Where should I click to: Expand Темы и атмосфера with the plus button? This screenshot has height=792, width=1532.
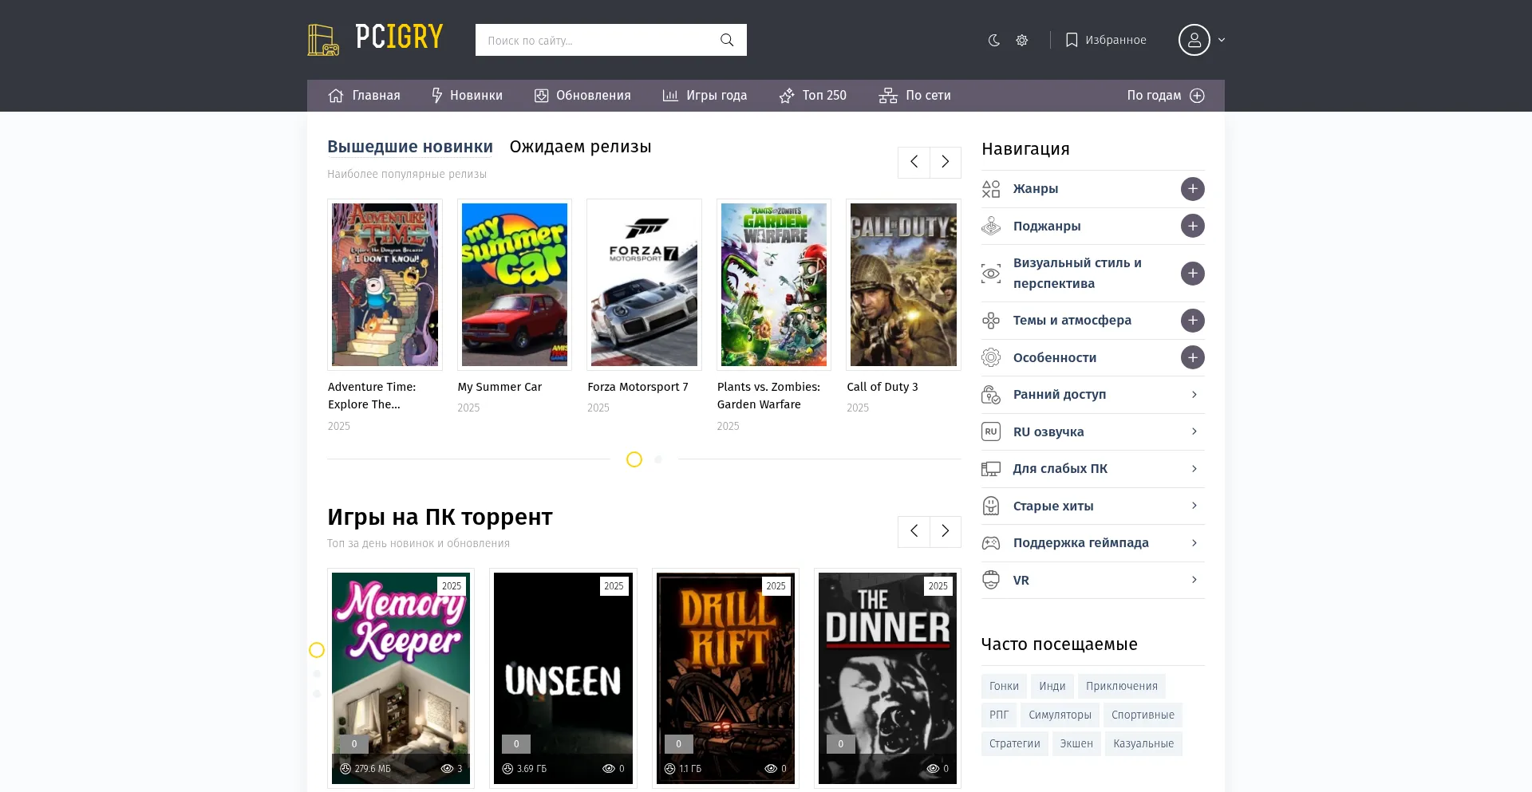[x=1192, y=320]
